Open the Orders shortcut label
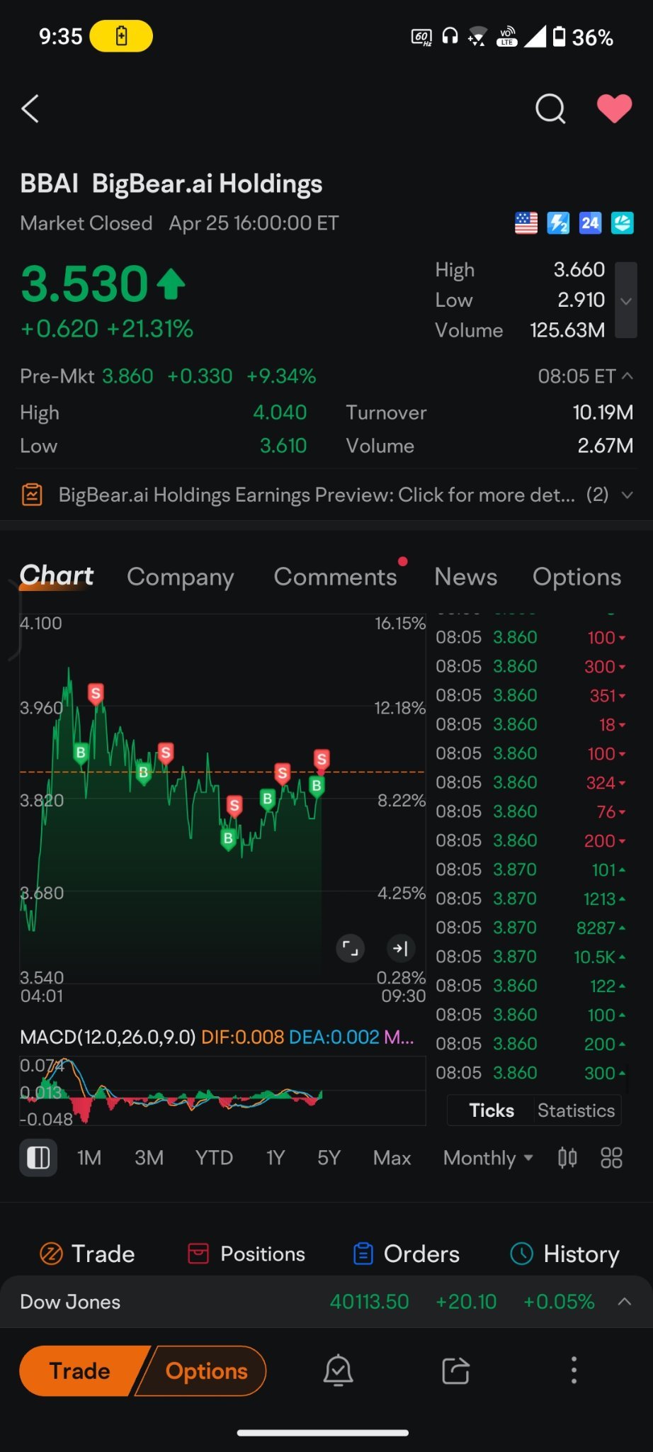653x1452 pixels. pyautogui.click(x=421, y=1254)
